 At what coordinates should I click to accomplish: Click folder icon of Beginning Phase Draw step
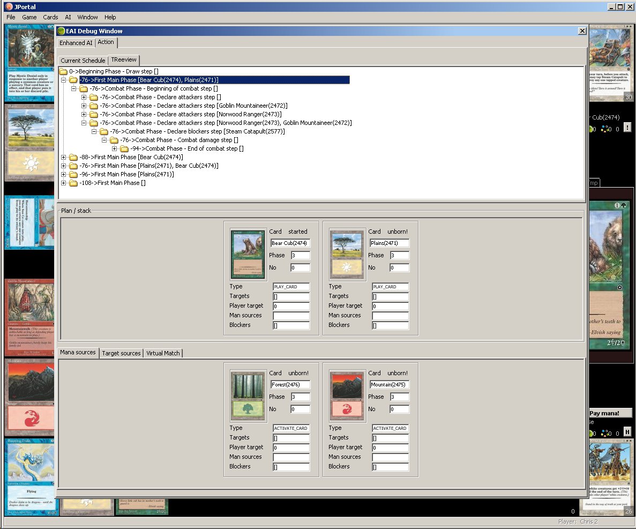pos(63,71)
